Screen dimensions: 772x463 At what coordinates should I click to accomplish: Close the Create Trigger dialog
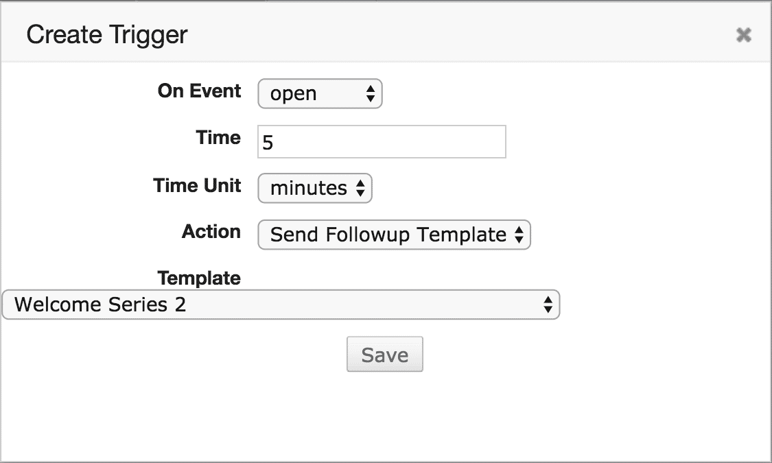[x=743, y=35]
